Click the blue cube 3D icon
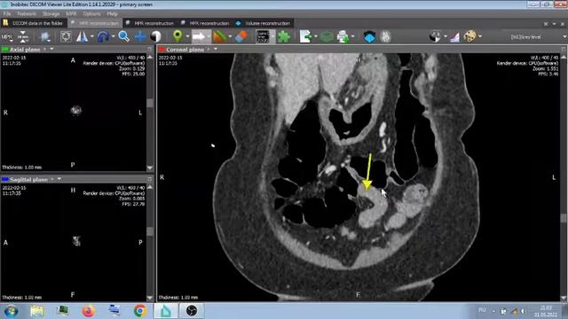The height and width of the screenshot is (319, 568). pyautogui.click(x=369, y=36)
